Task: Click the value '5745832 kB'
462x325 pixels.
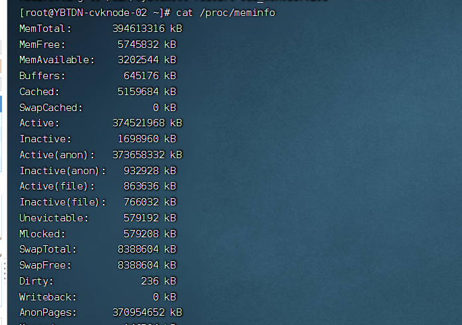Action: (x=147, y=45)
